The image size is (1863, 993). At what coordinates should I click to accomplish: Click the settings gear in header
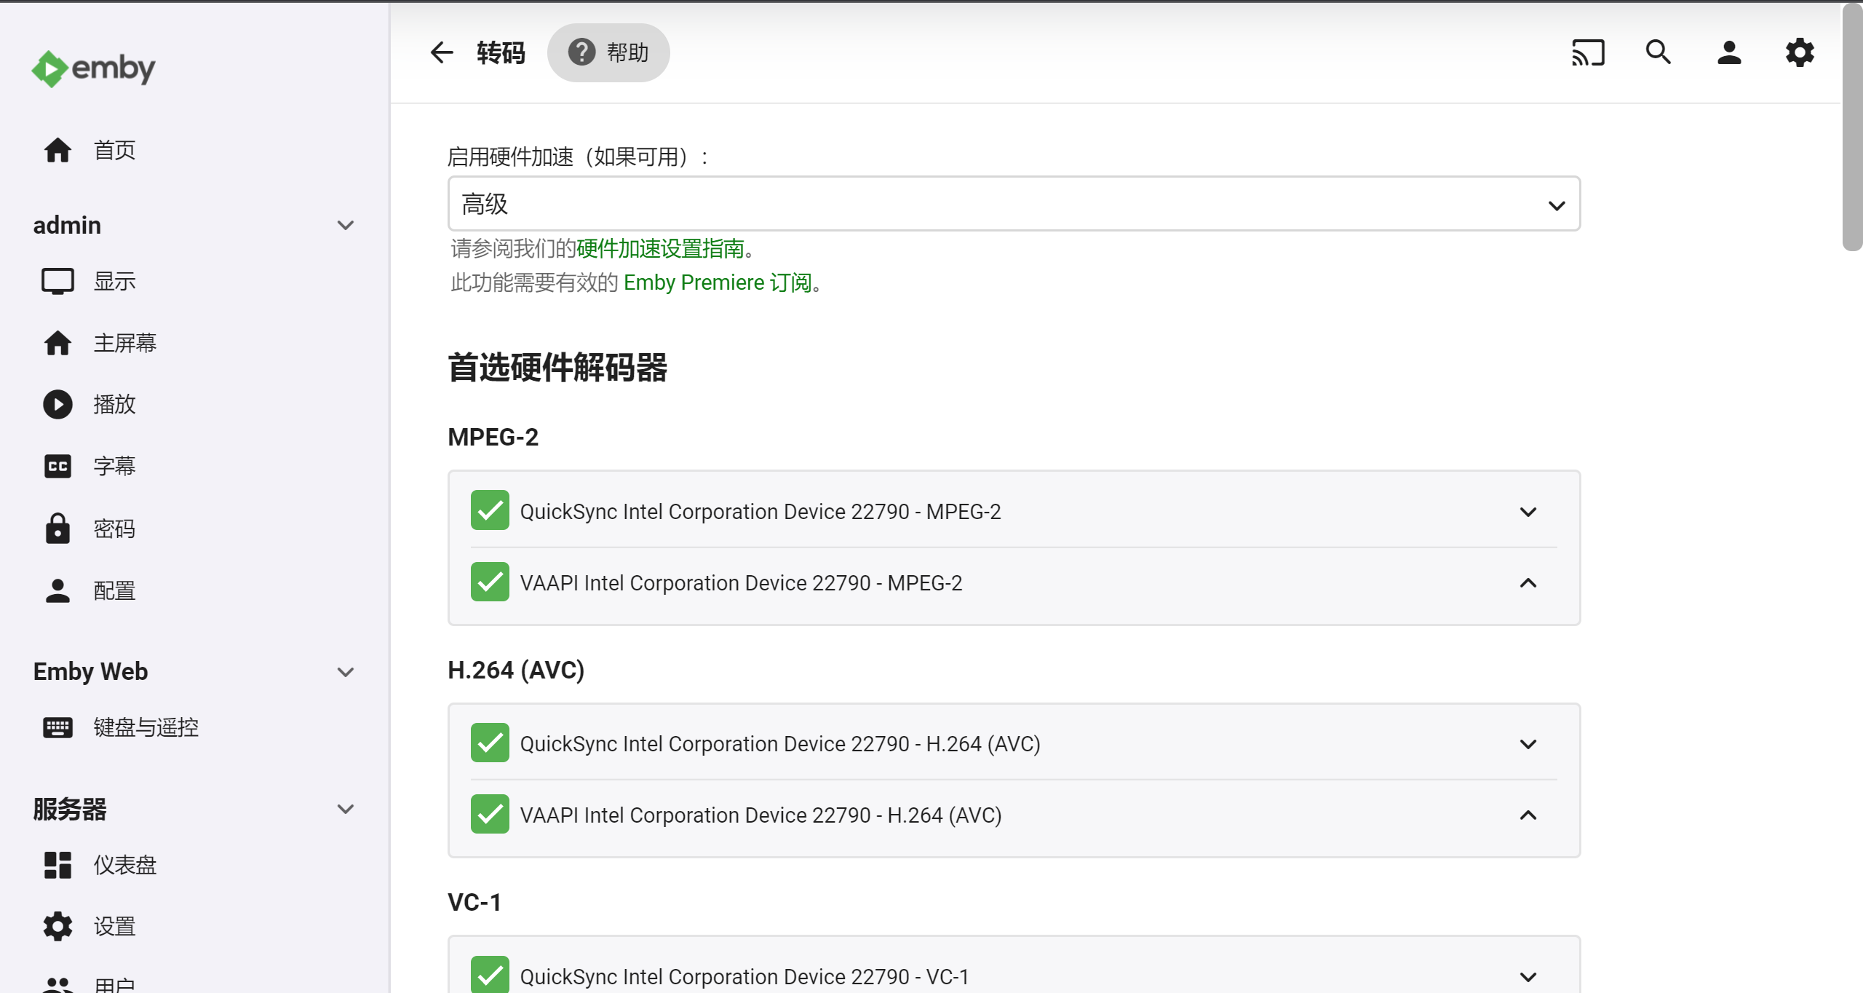pos(1799,52)
